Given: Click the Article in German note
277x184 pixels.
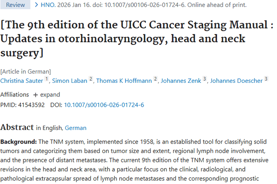Looking at the screenshot, I should pos(26,71).
